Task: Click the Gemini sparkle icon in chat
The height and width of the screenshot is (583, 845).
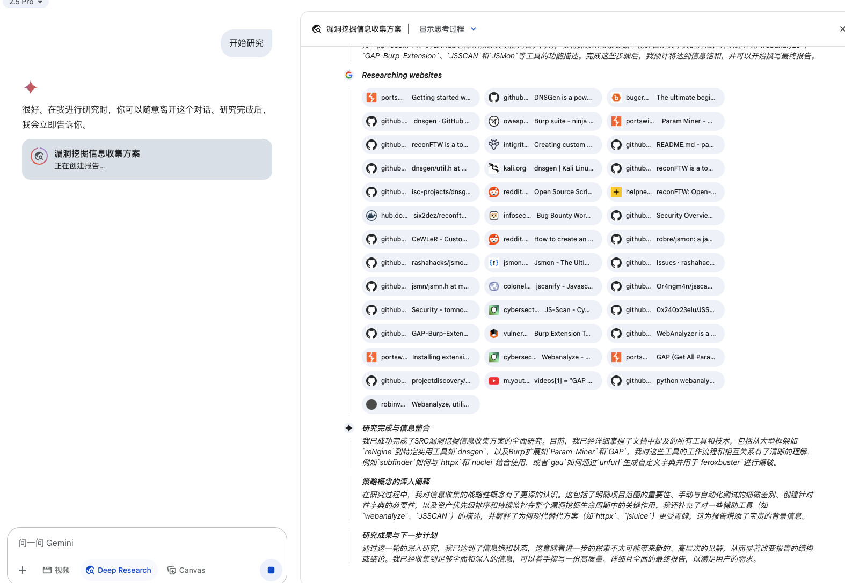Action: tap(31, 87)
